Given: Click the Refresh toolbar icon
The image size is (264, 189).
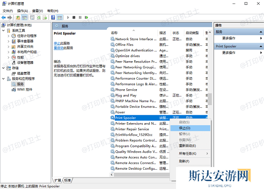Looking at the screenshot, I should coord(39,18).
